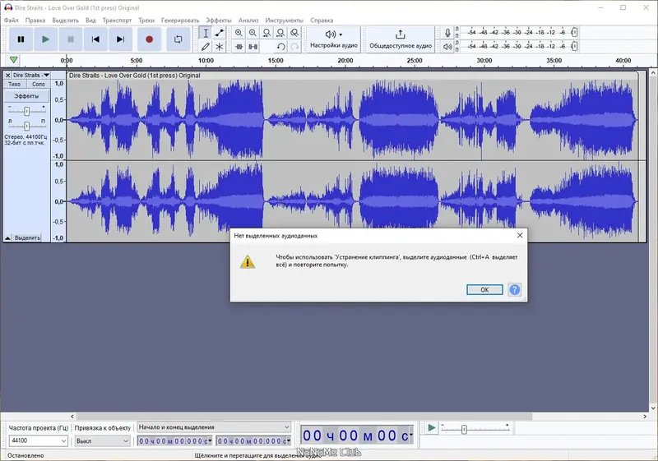This screenshot has height=461, width=658.
Task: Click Fit Project to width icon
Action: tap(280, 33)
